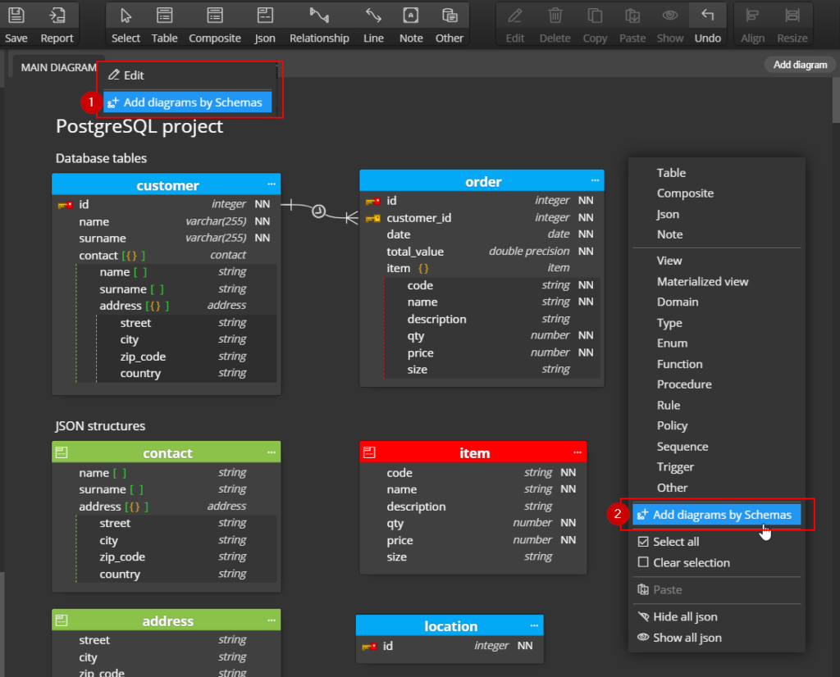
Task: Click foreign key icon of customer_id
Action: click(373, 218)
